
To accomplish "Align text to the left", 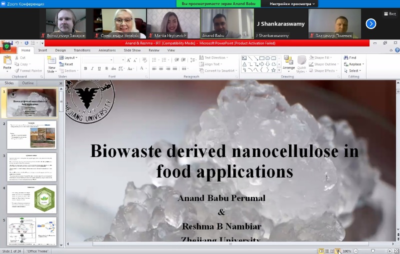I will click(154, 68).
